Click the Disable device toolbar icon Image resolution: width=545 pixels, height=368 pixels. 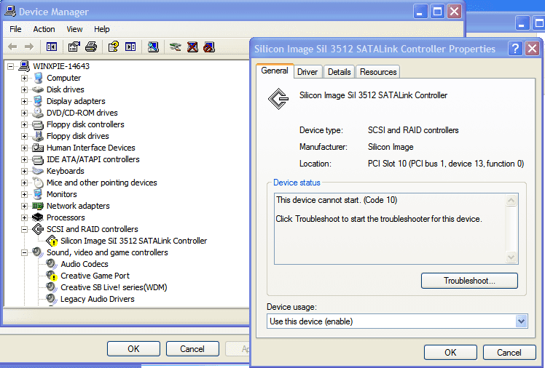pos(209,47)
